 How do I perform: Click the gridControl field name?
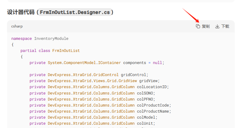coord(134,75)
